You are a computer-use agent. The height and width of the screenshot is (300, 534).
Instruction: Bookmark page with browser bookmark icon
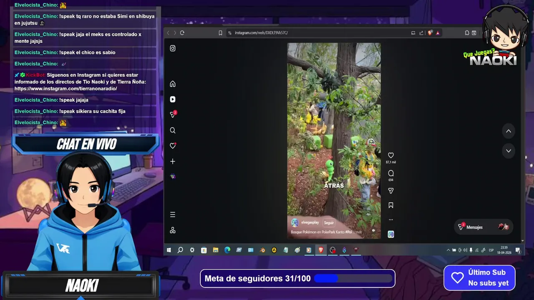pos(220,33)
